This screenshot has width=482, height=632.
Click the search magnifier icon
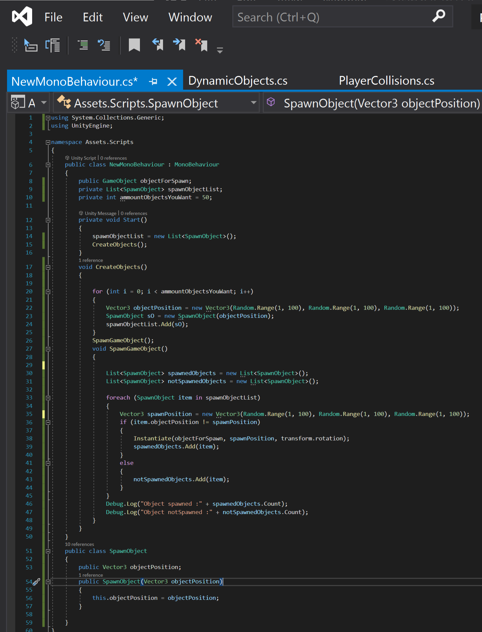(438, 16)
